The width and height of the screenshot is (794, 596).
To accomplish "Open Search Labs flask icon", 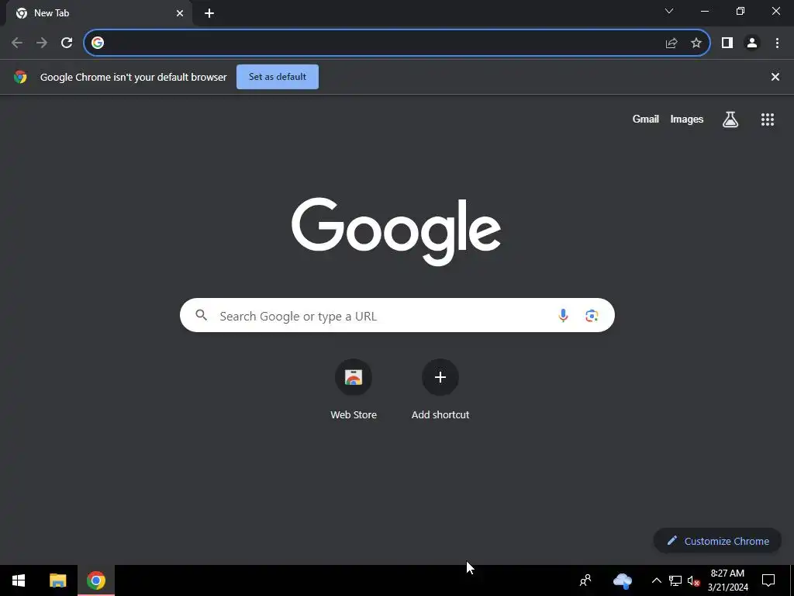I will 730,120.
